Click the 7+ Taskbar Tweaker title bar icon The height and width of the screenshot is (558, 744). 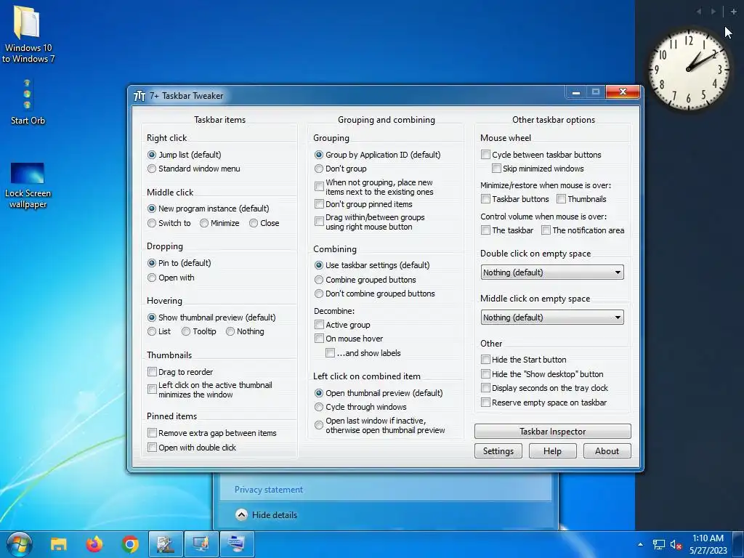click(139, 96)
